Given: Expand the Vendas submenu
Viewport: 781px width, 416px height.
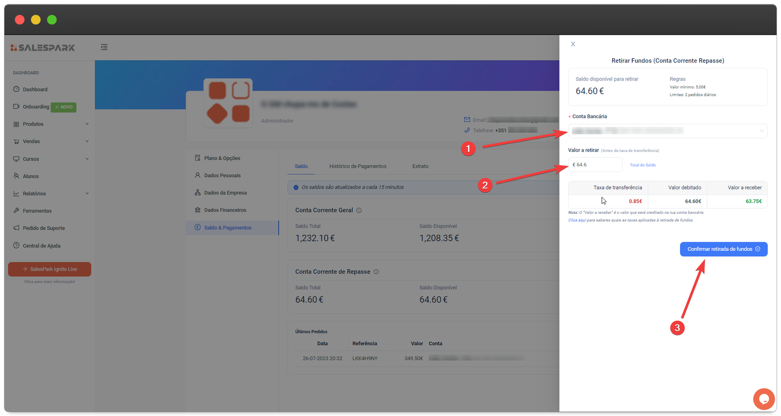Looking at the screenshot, I should 31,142.
